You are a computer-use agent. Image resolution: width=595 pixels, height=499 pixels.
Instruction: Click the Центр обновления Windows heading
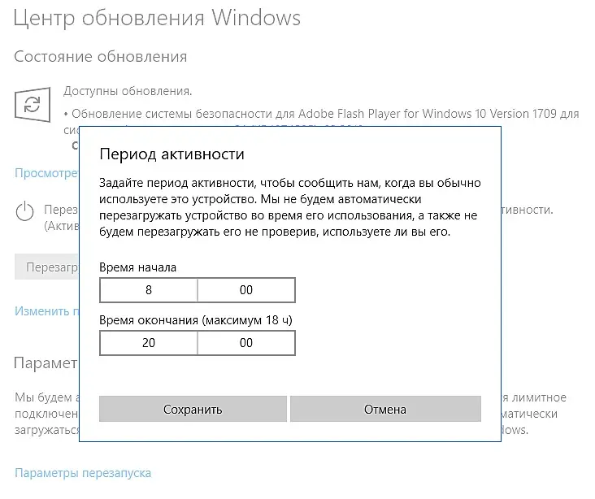coord(157,17)
